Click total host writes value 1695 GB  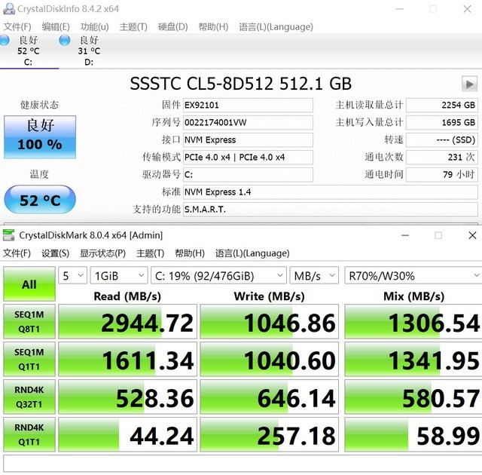click(442, 122)
